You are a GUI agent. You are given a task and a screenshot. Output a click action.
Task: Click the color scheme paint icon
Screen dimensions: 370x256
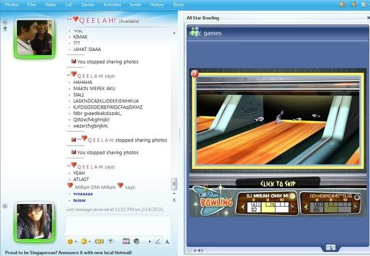pos(342,5)
